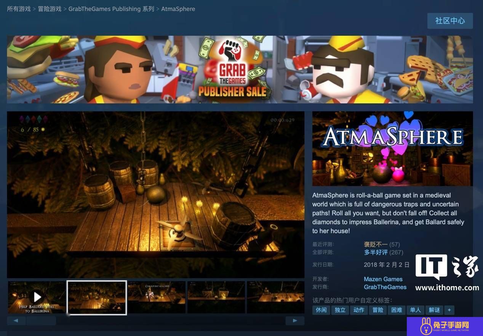The image size is (483, 336).
Task: Click the release date 2018 年 2 月 2 日
Action: tap(387, 264)
